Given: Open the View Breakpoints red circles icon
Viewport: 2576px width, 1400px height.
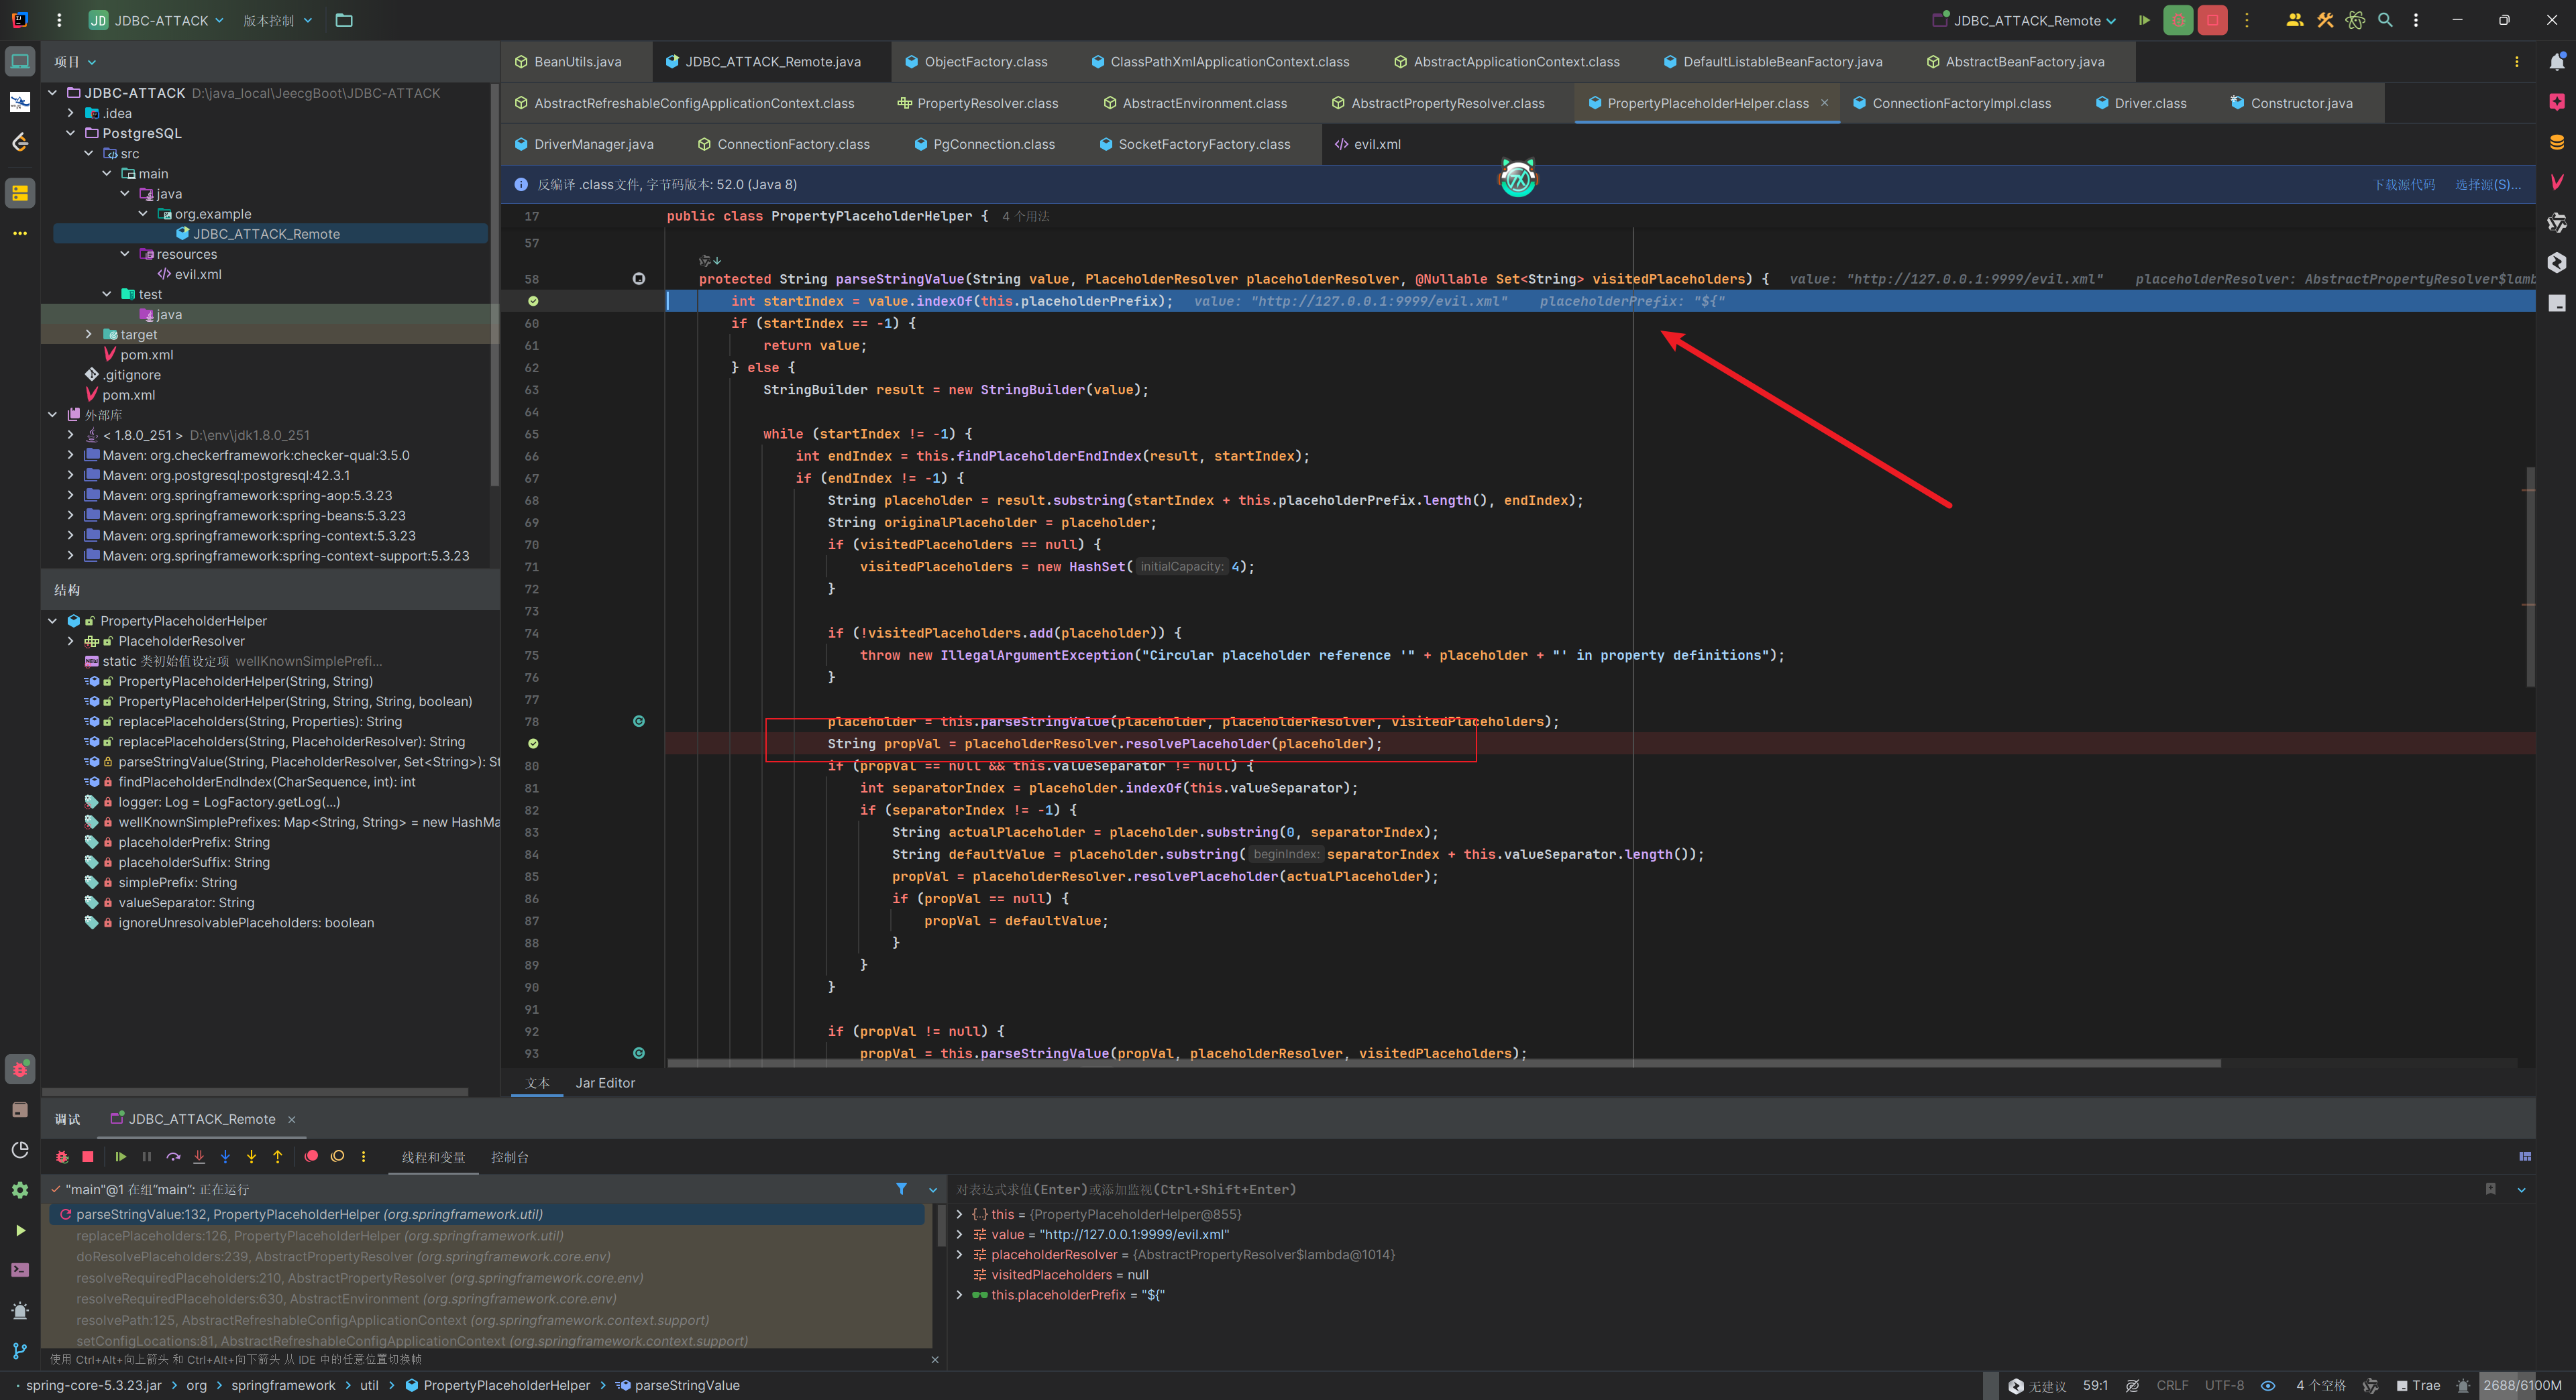Looking at the screenshot, I should coord(311,1156).
